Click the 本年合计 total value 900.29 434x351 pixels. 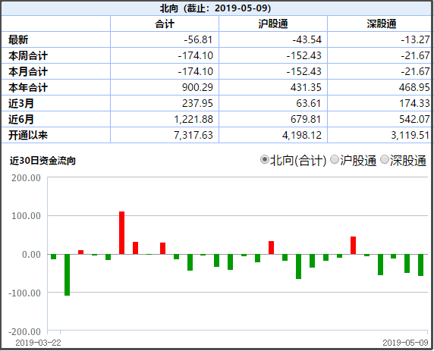pos(197,87)
